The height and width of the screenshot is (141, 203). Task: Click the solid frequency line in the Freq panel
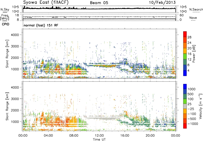tap(99, 19)
